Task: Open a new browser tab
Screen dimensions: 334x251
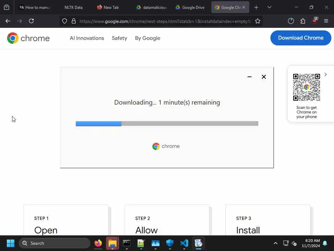Action: click(256, 8)
